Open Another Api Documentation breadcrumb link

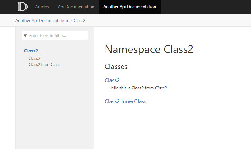42,20
